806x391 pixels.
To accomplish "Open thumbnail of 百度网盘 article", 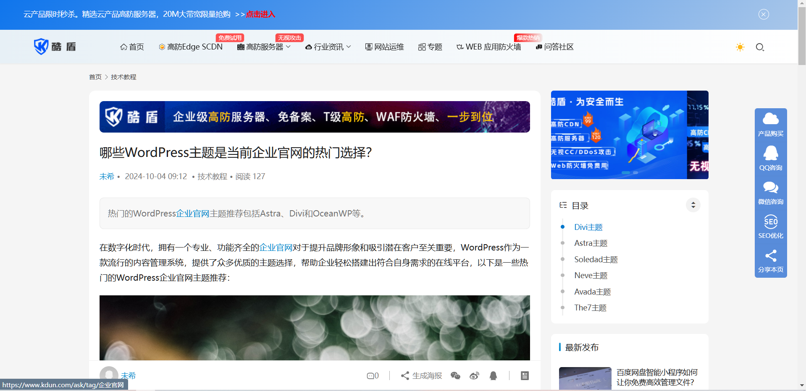I will pyautogui.click(x=585, y=379).
